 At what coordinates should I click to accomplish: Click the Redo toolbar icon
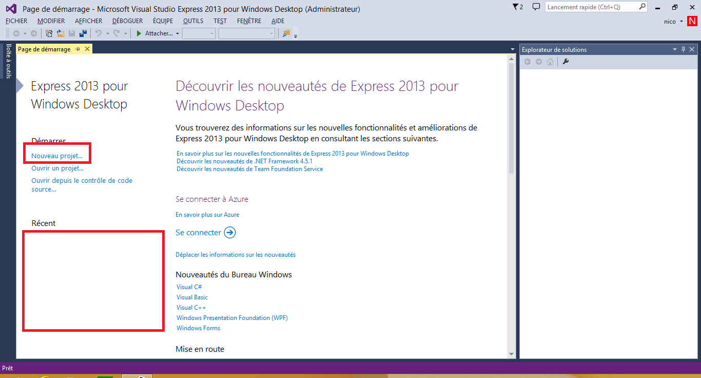coord(116,33)
